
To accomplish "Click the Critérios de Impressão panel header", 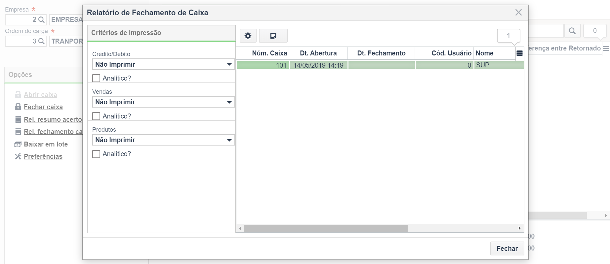I will [161, 33].
